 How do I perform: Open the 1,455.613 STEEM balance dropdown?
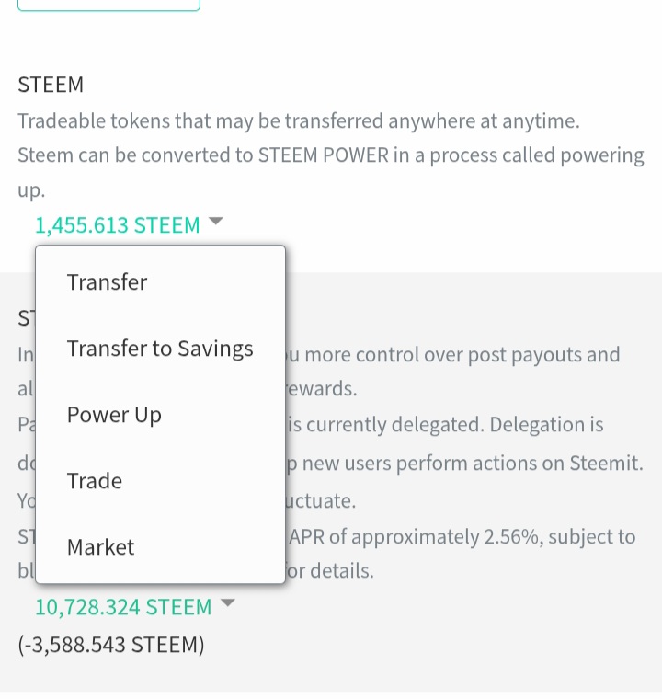(x=118, y=225)
